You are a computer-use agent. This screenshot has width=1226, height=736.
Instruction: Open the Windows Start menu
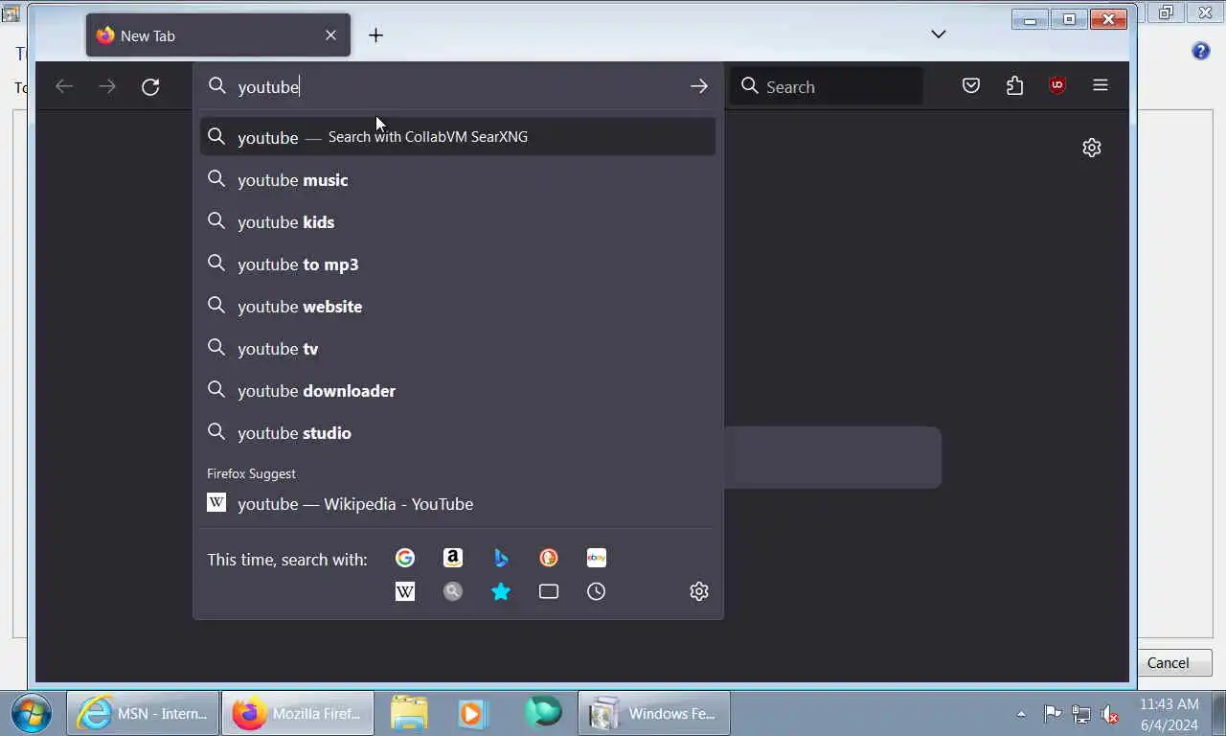tap(31, 714)
